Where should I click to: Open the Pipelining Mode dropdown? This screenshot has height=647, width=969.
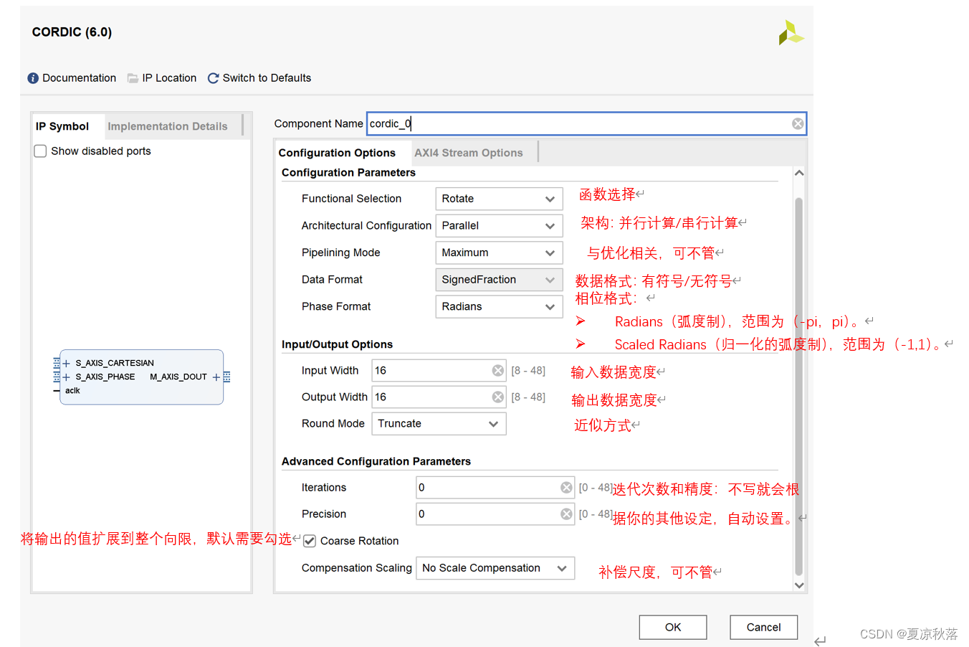pyautogui.click(x=499, y=252)
